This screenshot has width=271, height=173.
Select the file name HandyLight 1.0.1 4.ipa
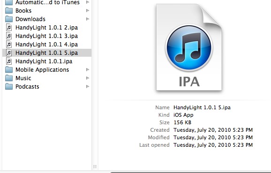click(x=47, y=45)
